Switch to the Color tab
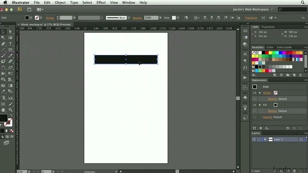Image resolution: width=308 pixels, height=173 pixels. coord(270,47)
